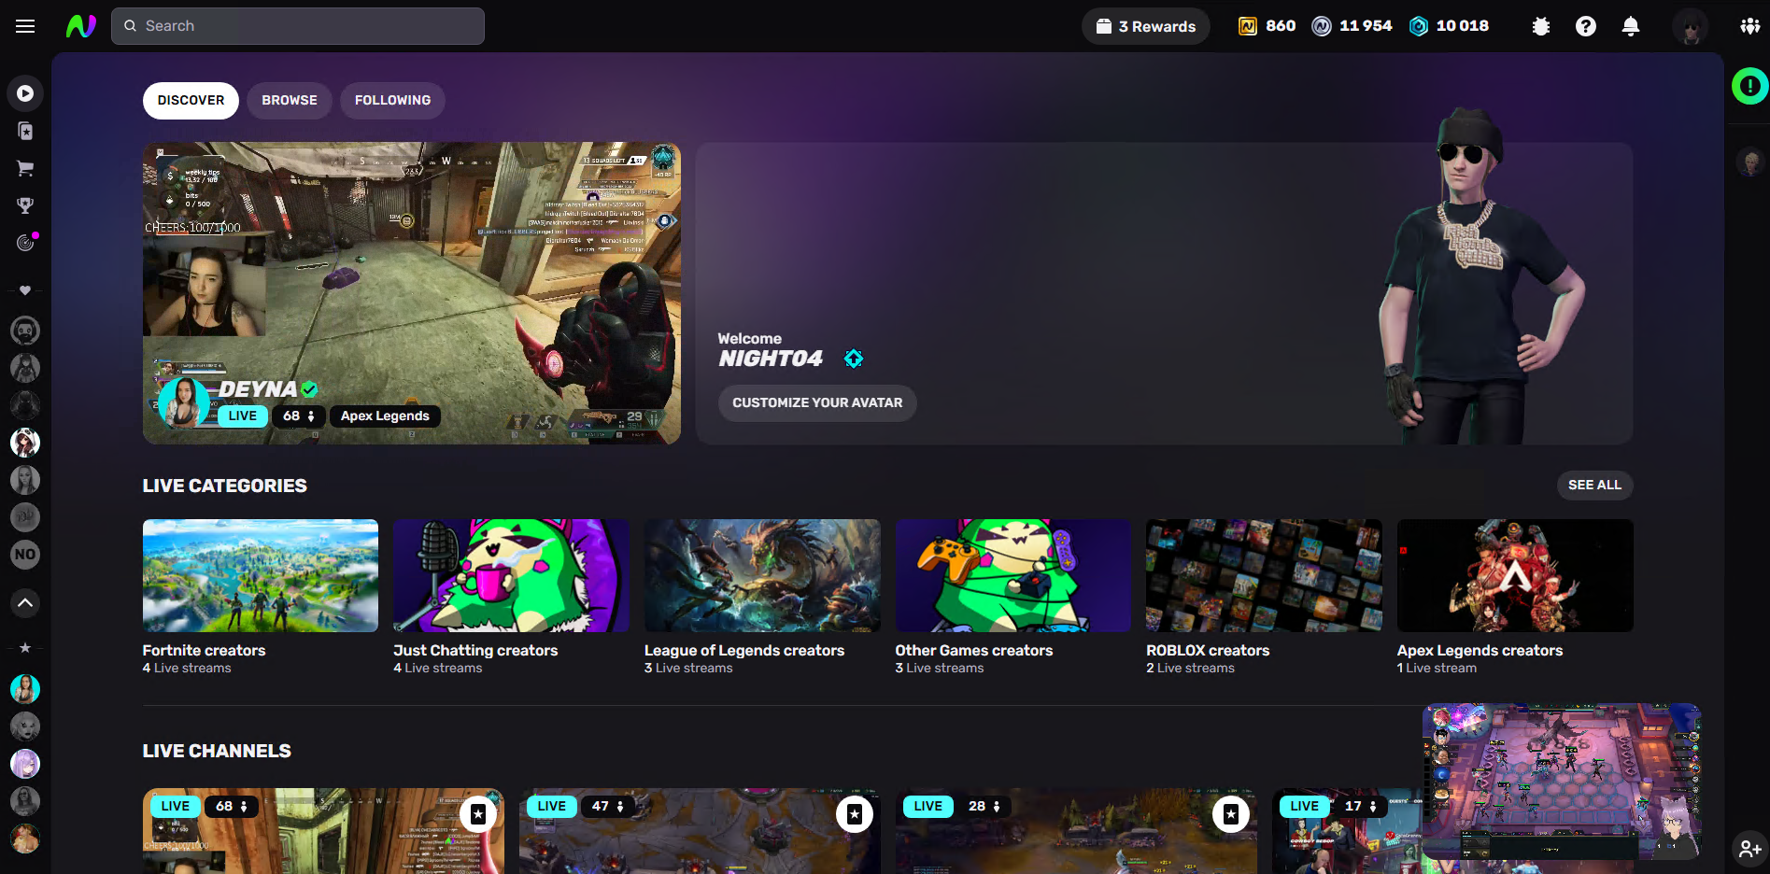The height and width of the screenshot is (874, 1770).
Task: Open the yellow 860 currency balance
Action: click(x=1267, y=26)
